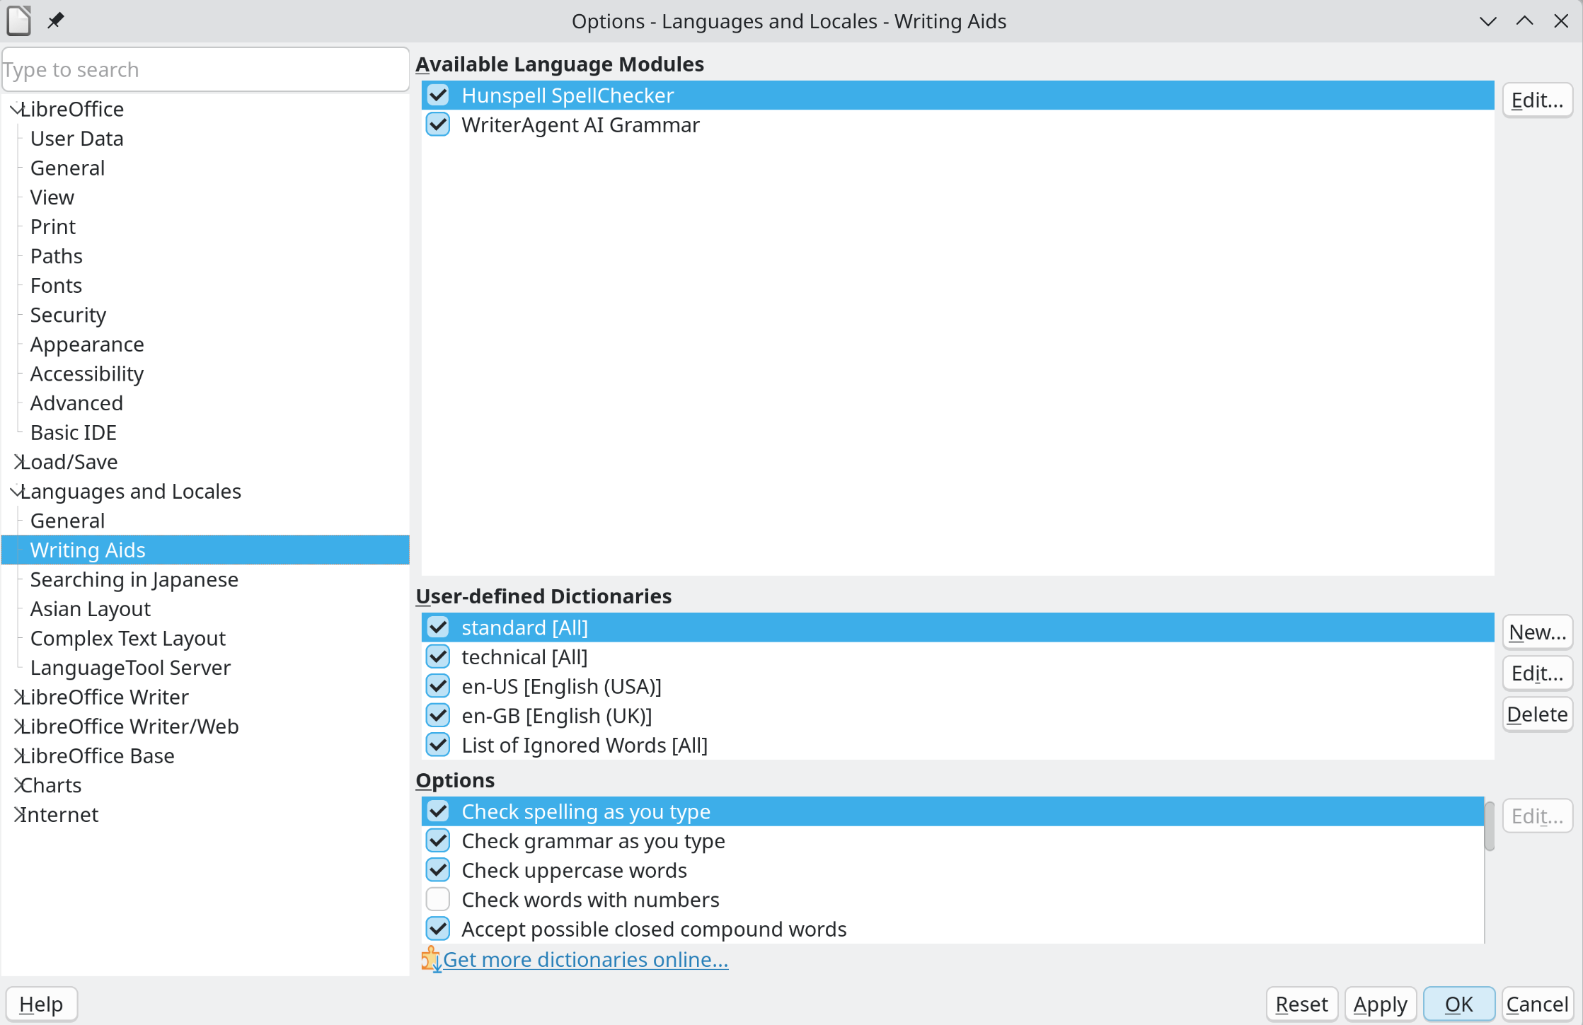This screenshot has width=1583, height=1025.
Task: Click the Edit button for Options
Action: 1537,816
